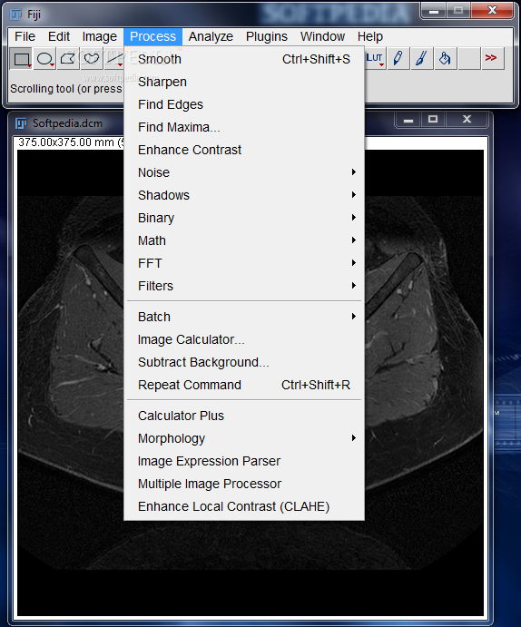Select the Polygon selection tool

[x=68, y=59]
